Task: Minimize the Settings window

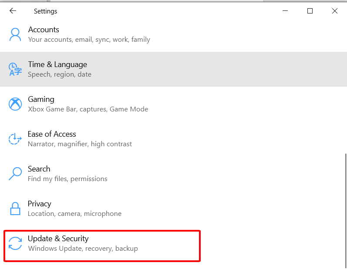Action: coord(285,11)
